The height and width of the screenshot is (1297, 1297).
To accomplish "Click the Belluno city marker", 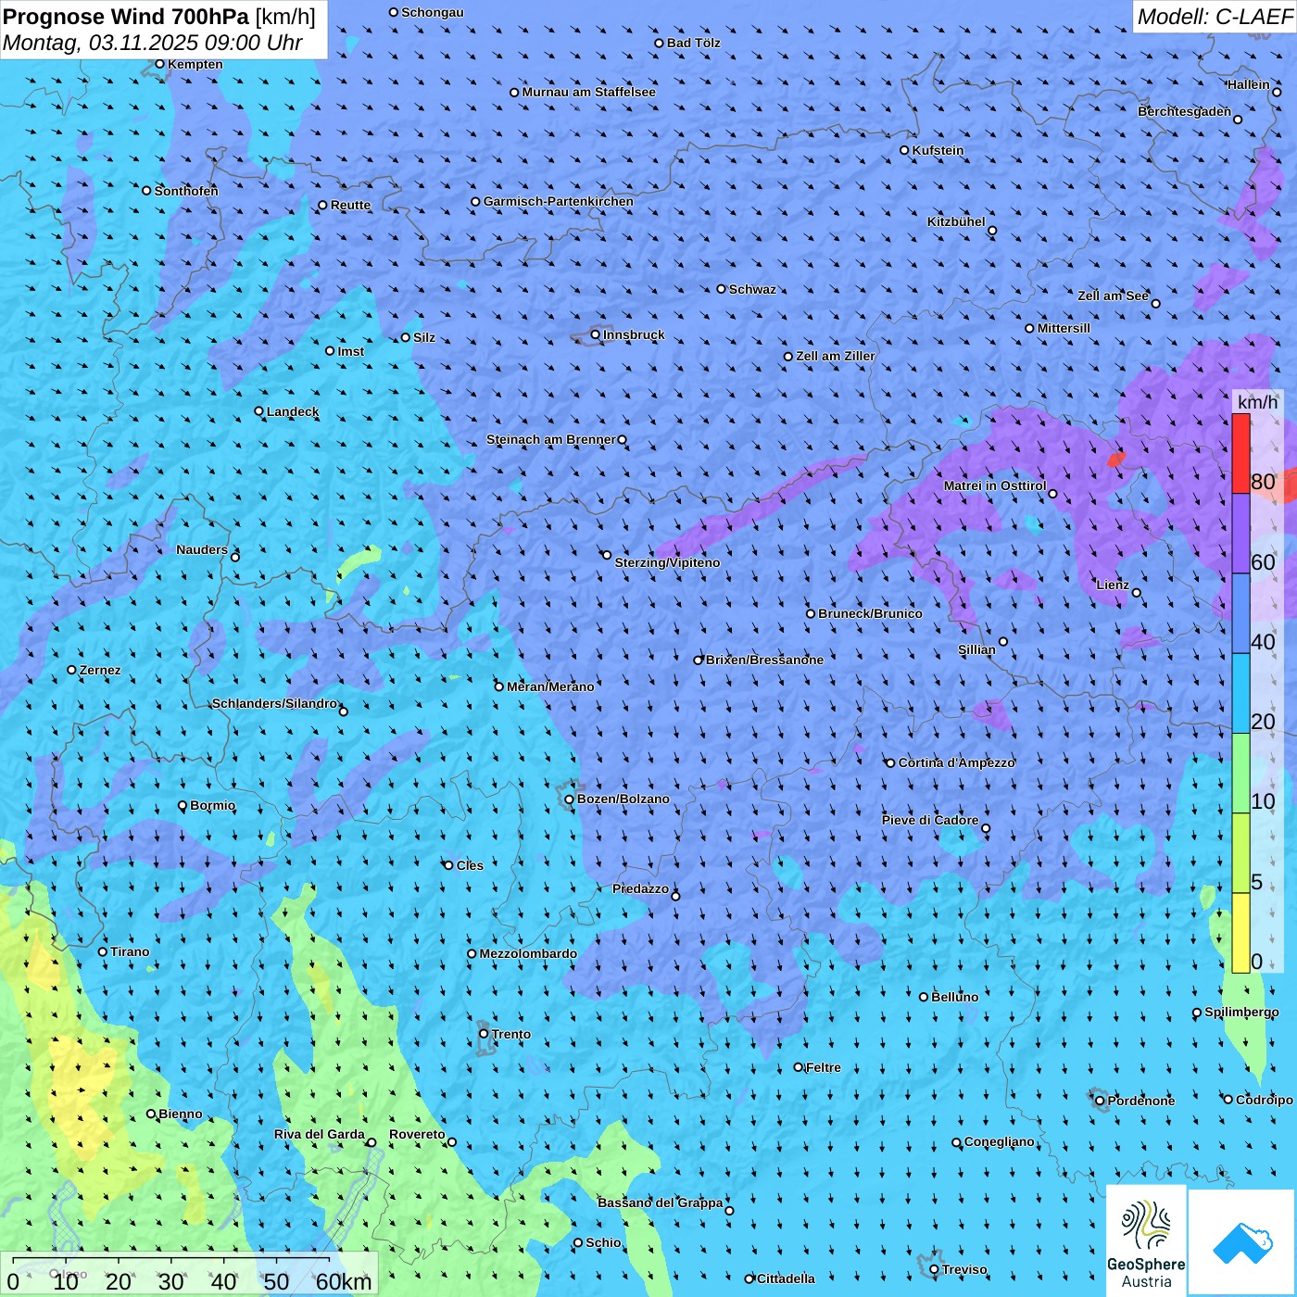I will point(924,997).
